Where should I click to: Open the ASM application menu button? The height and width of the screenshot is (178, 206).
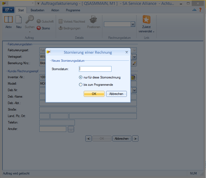(x=8, y=10)
